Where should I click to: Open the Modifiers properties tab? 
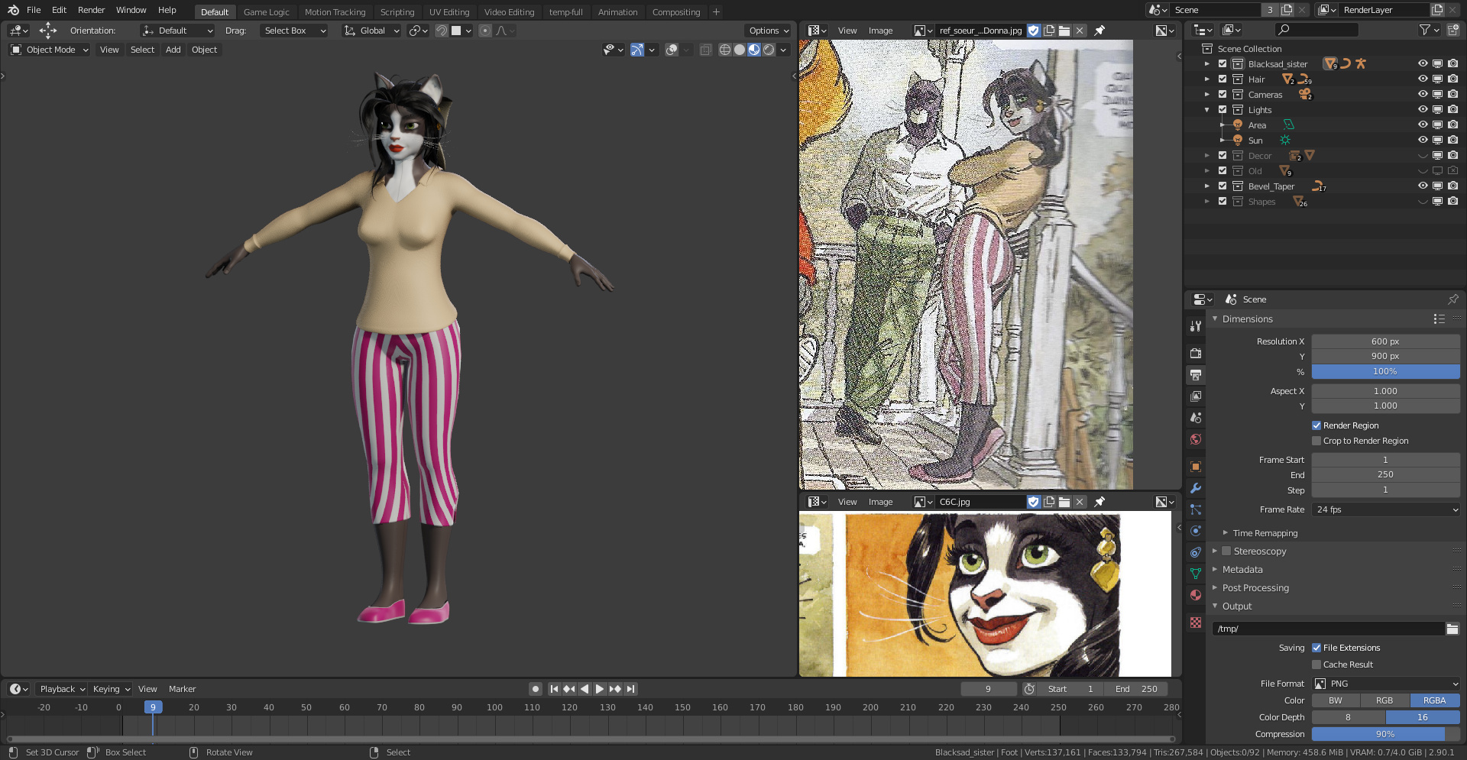(1196, 488)
